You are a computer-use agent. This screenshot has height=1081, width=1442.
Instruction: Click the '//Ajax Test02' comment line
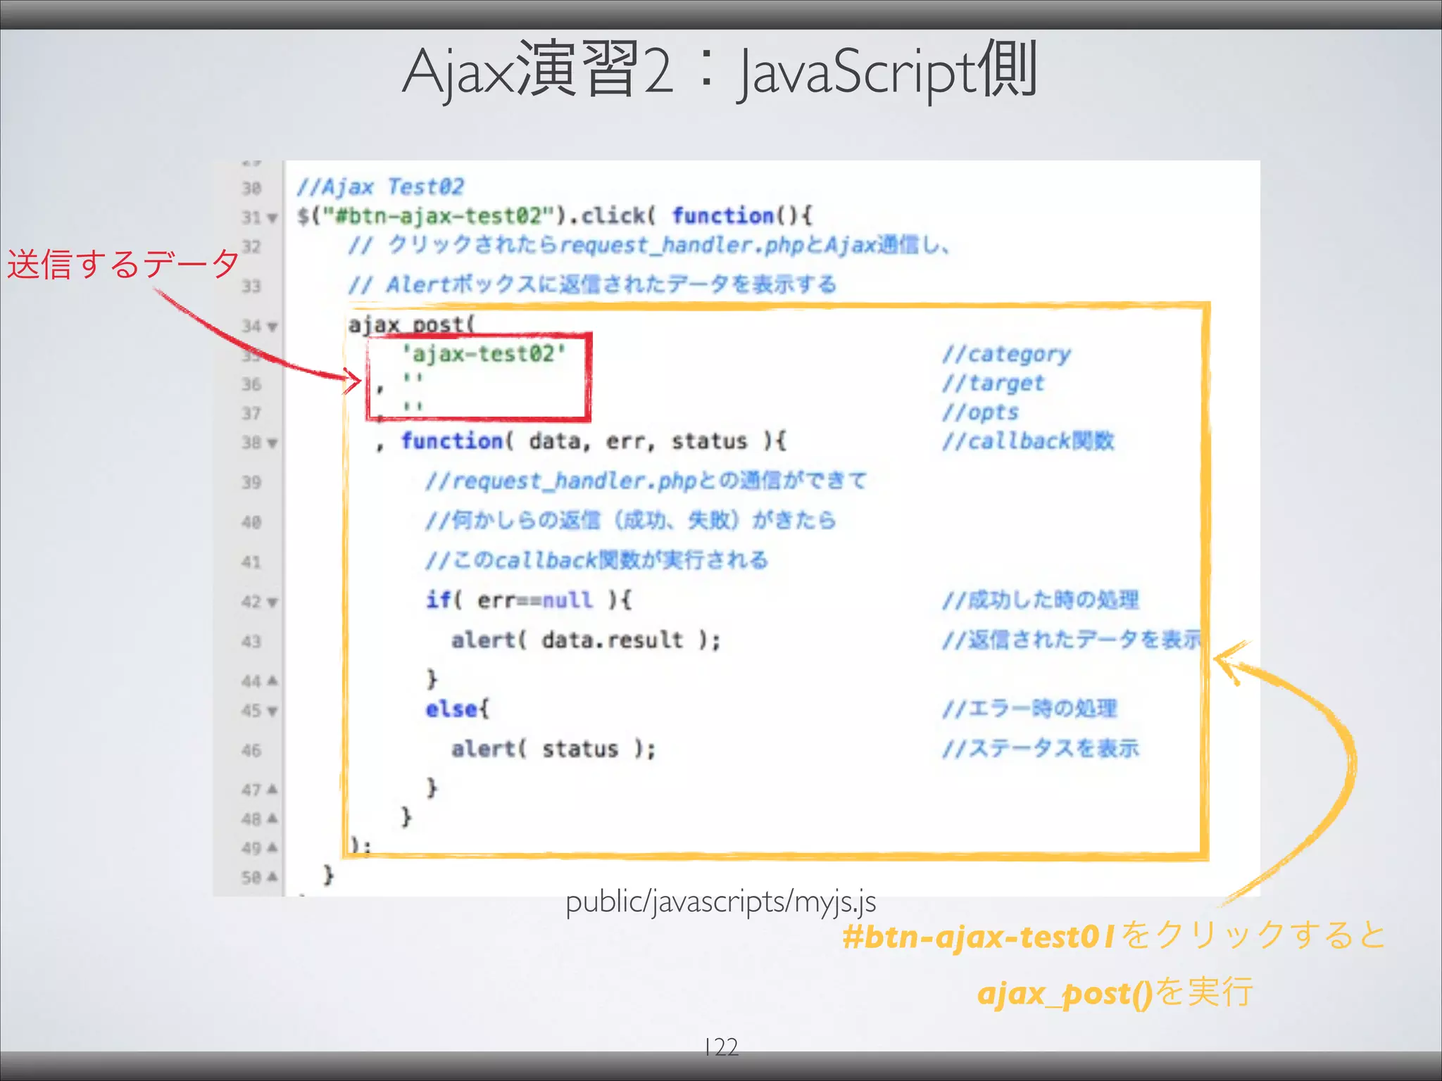[x=380, y=187]
